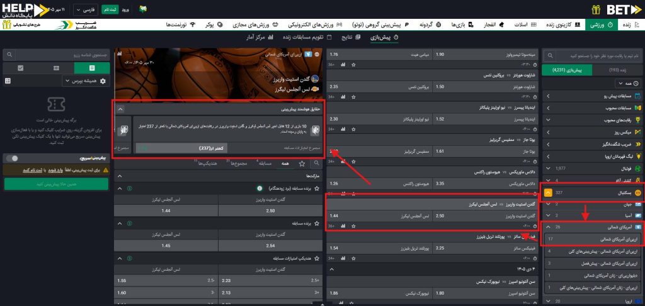Image resolution: width=645 pixels, height=306 pixels.
Task: Click the کمتر از(237) odds button
Action: 181,148
